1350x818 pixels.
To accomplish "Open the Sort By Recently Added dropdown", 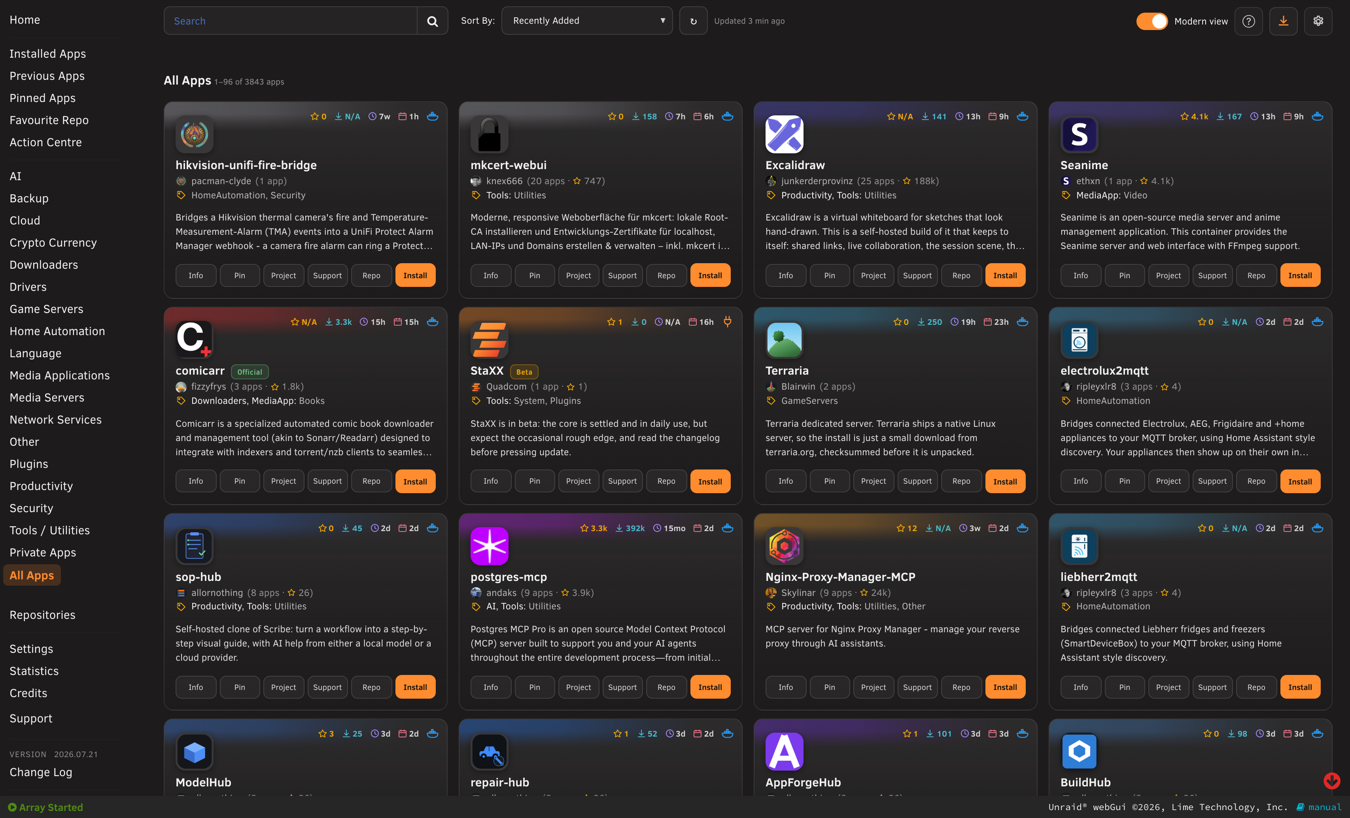I will point(587,21).
